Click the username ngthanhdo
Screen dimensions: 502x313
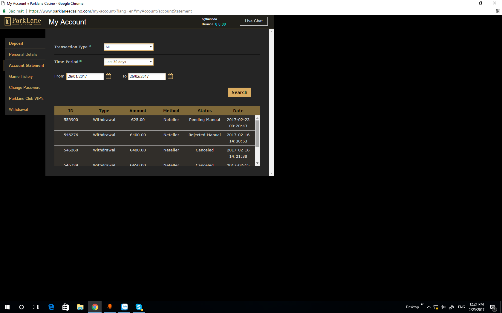coord(209,19)
